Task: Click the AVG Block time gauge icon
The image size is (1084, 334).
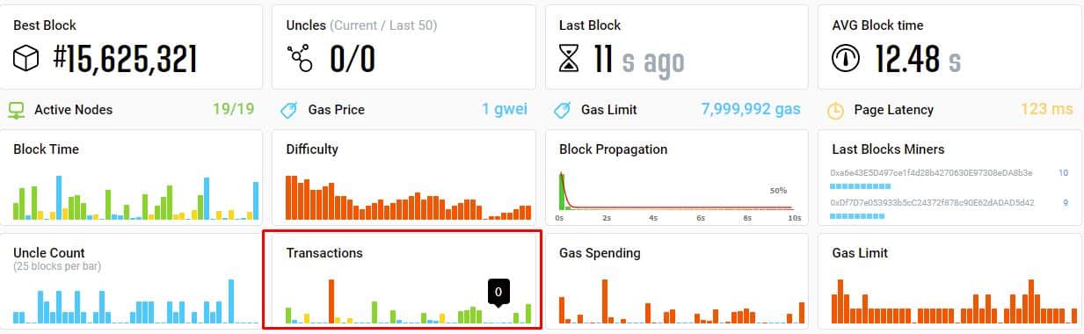Action: (x=846, y=59)
